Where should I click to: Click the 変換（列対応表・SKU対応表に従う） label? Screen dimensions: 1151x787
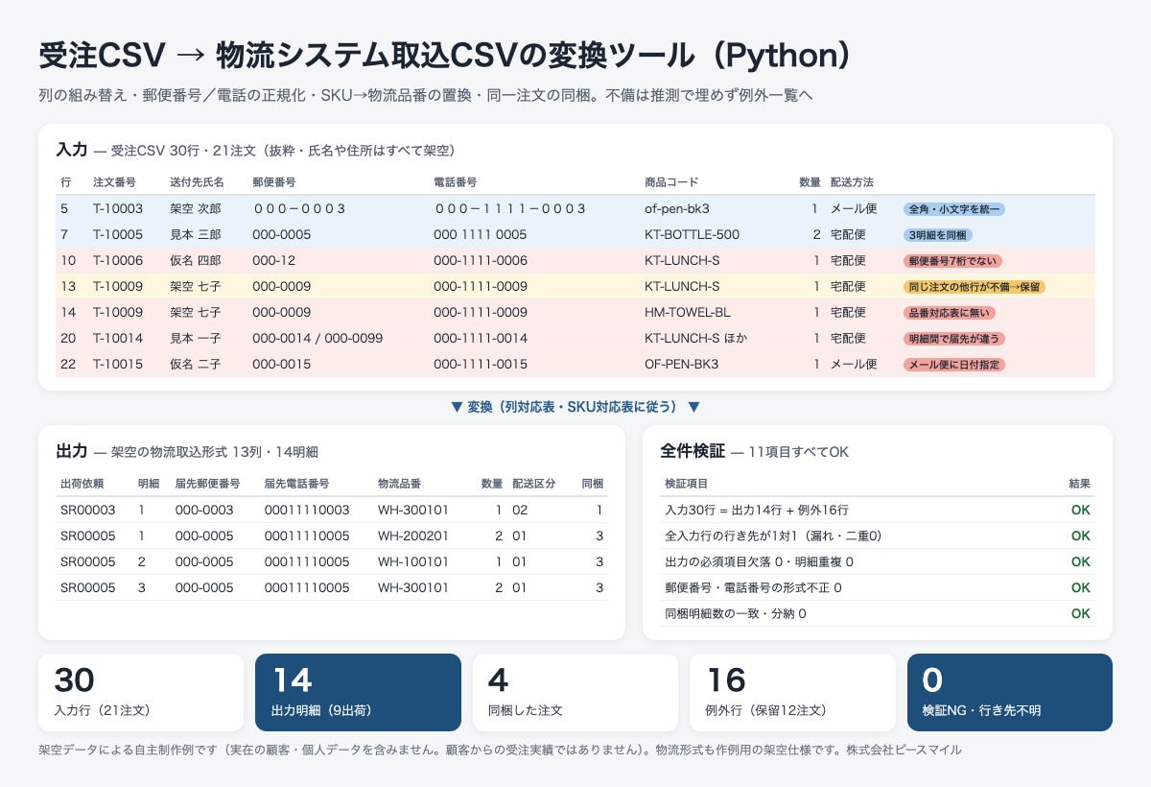[575, 407]
